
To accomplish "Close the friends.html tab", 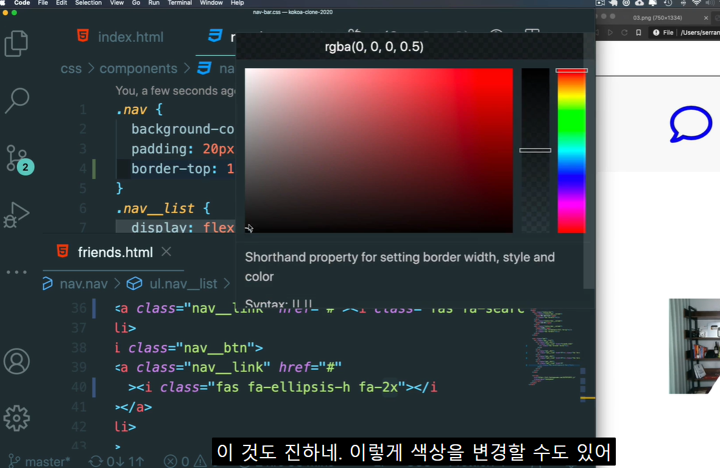I will pos(166,252).
